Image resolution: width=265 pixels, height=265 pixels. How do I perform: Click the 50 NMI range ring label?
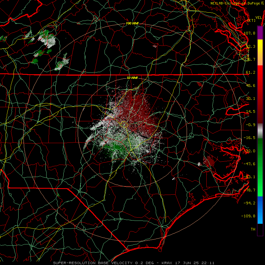pos(132,78)
